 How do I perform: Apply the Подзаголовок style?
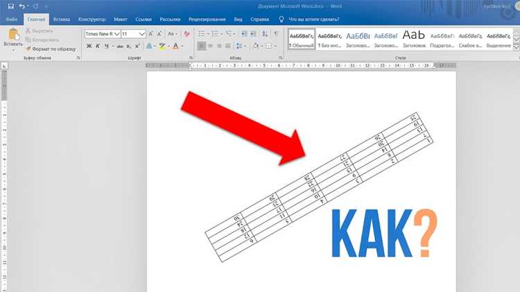click(442, 39)
